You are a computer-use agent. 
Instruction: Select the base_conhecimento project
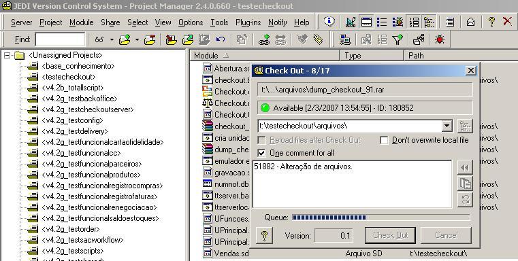point(78,66)
